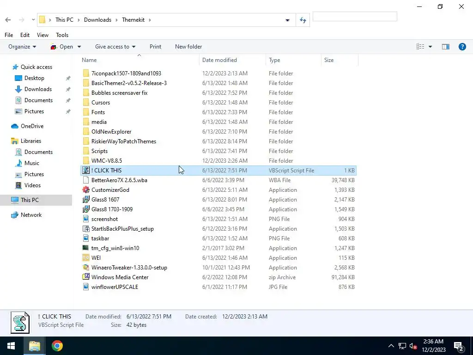Open the Tools menu
This screenshot has width=473, height=355.
point(62,35)
